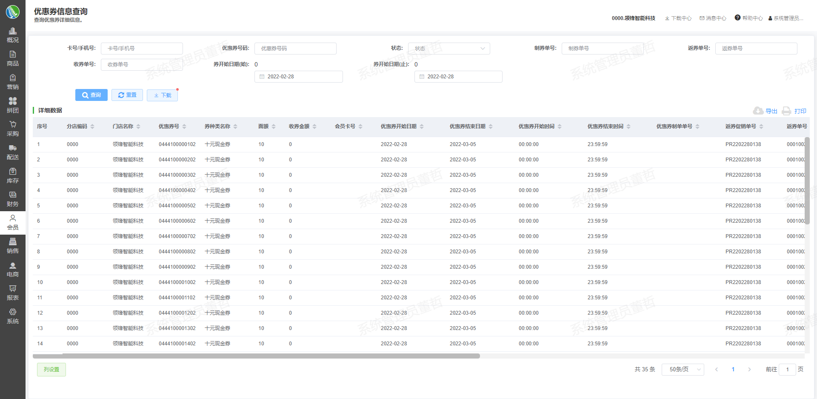Click the 列设置 column settings button
Viewport: 817px width, 399px height.
point(51,370)
